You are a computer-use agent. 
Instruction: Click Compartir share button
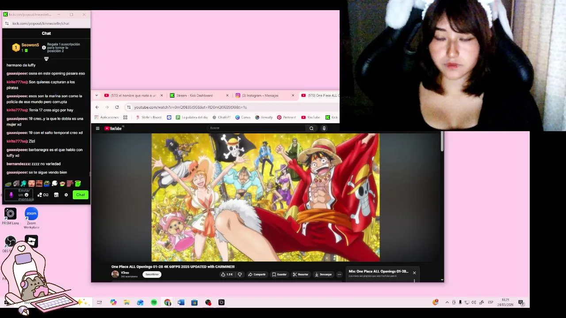pos(257,274)
